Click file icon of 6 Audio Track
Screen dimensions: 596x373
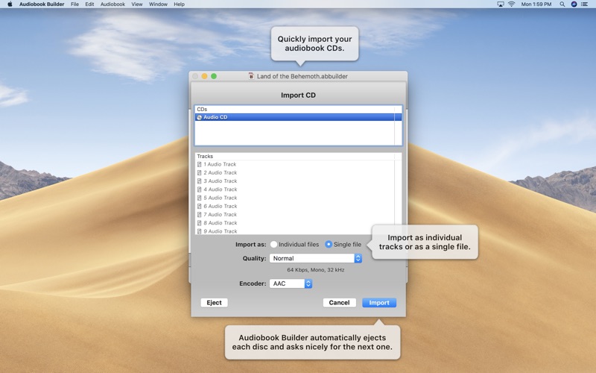point(199,207)
